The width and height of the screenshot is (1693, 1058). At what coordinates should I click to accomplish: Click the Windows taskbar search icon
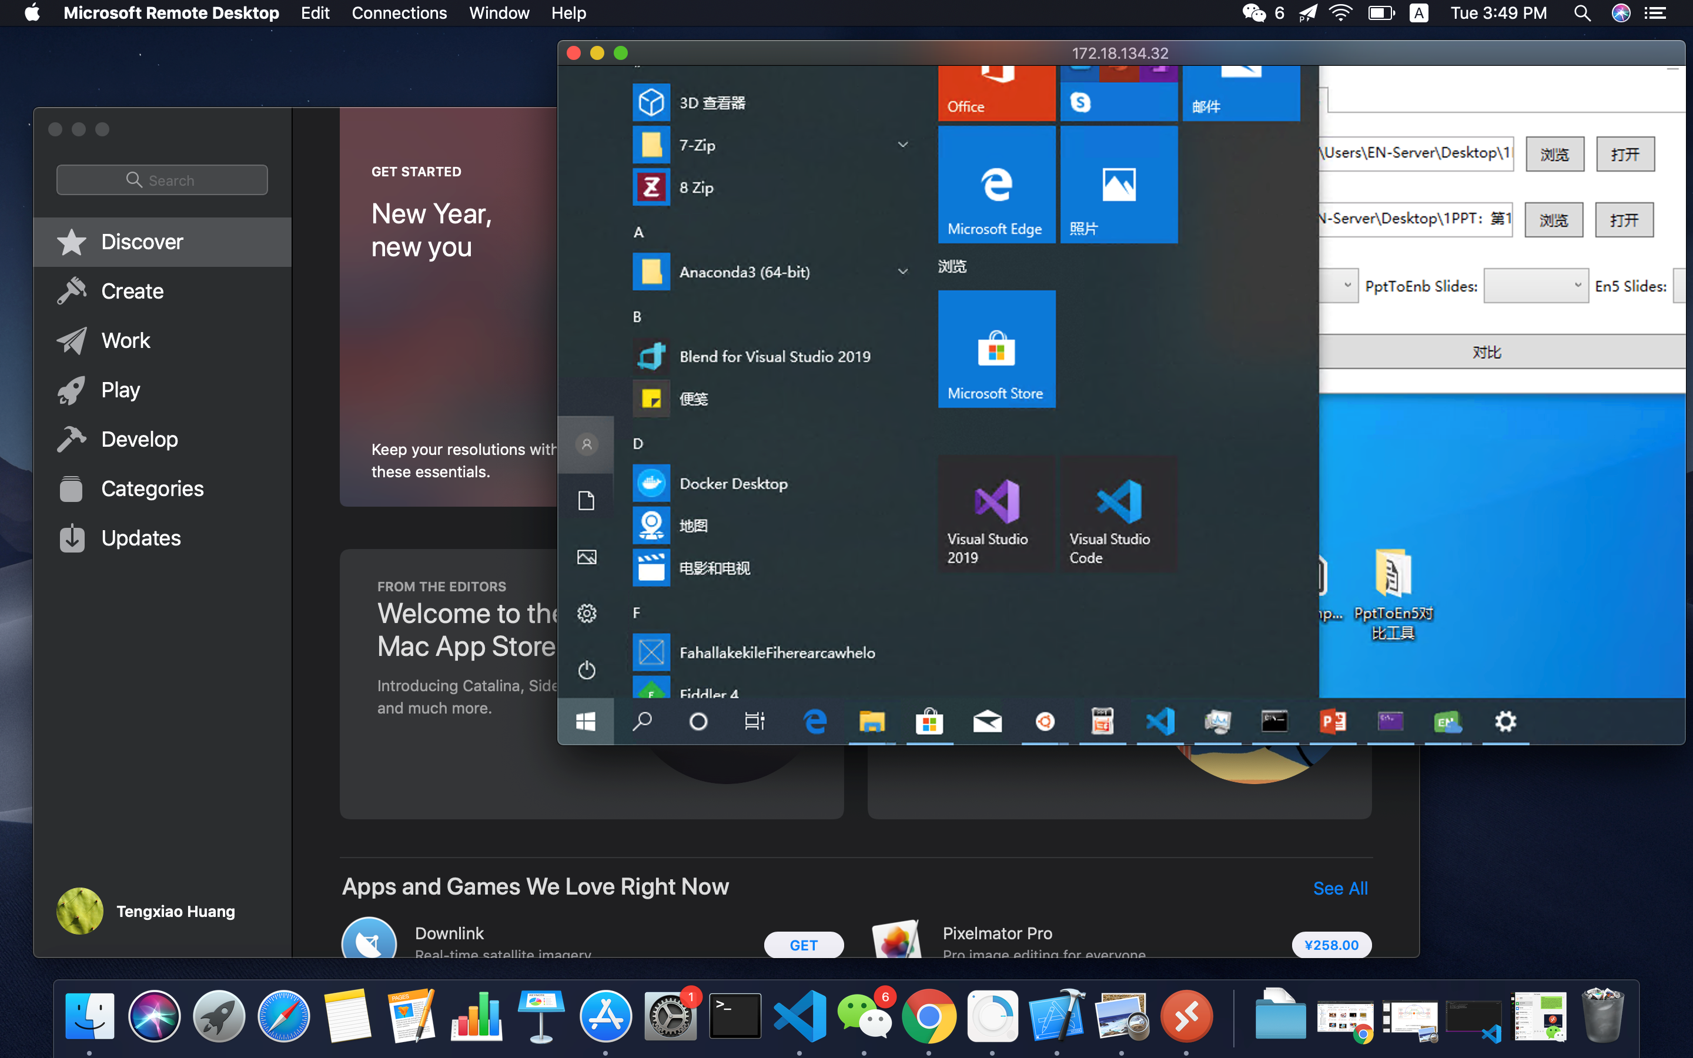click(x=641, y=721)
